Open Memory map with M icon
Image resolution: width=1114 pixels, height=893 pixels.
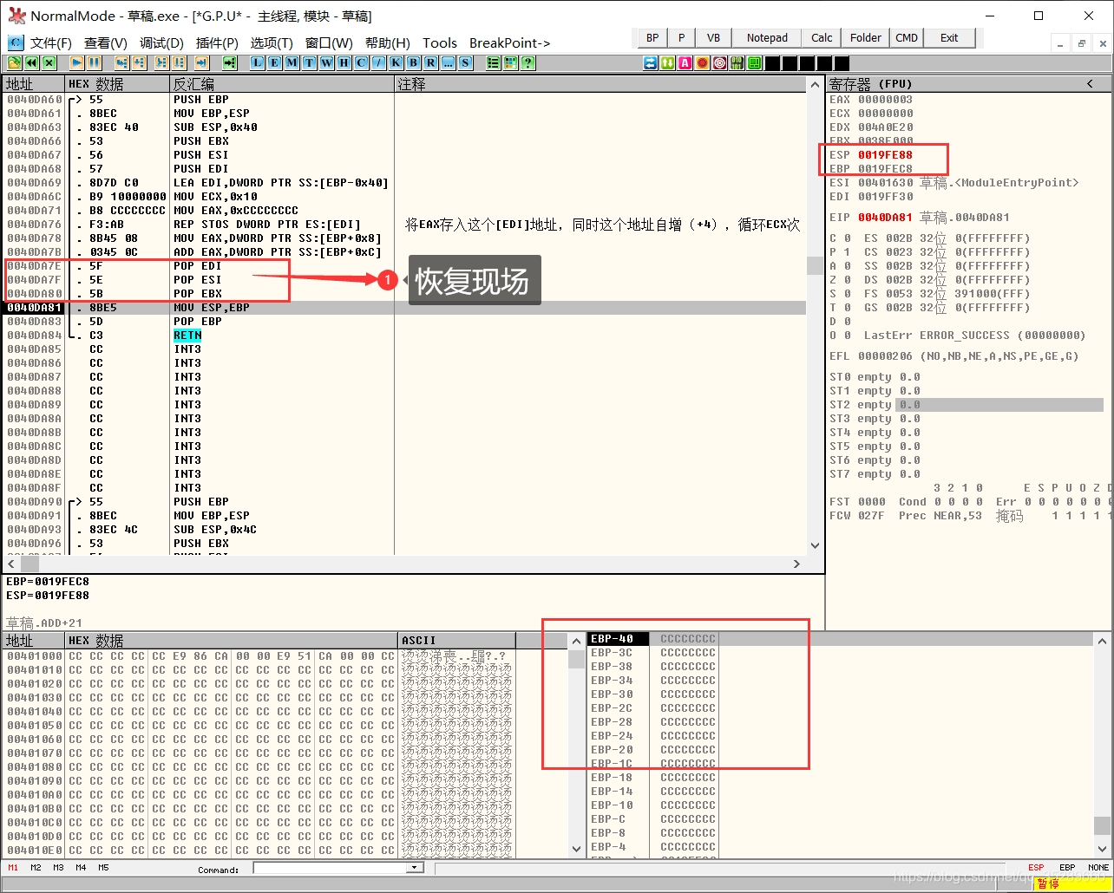click(x=292, y=62)
